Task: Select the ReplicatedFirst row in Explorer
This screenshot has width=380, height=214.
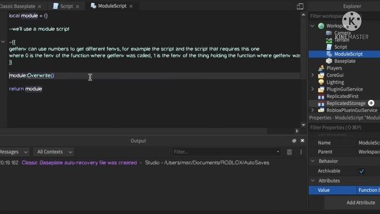Action: [x=344, y=96]
